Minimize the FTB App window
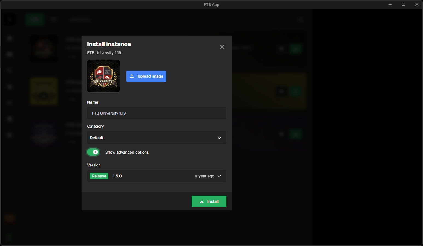The width and height of the screenshot is (423, 246). [x=390, y=4]
